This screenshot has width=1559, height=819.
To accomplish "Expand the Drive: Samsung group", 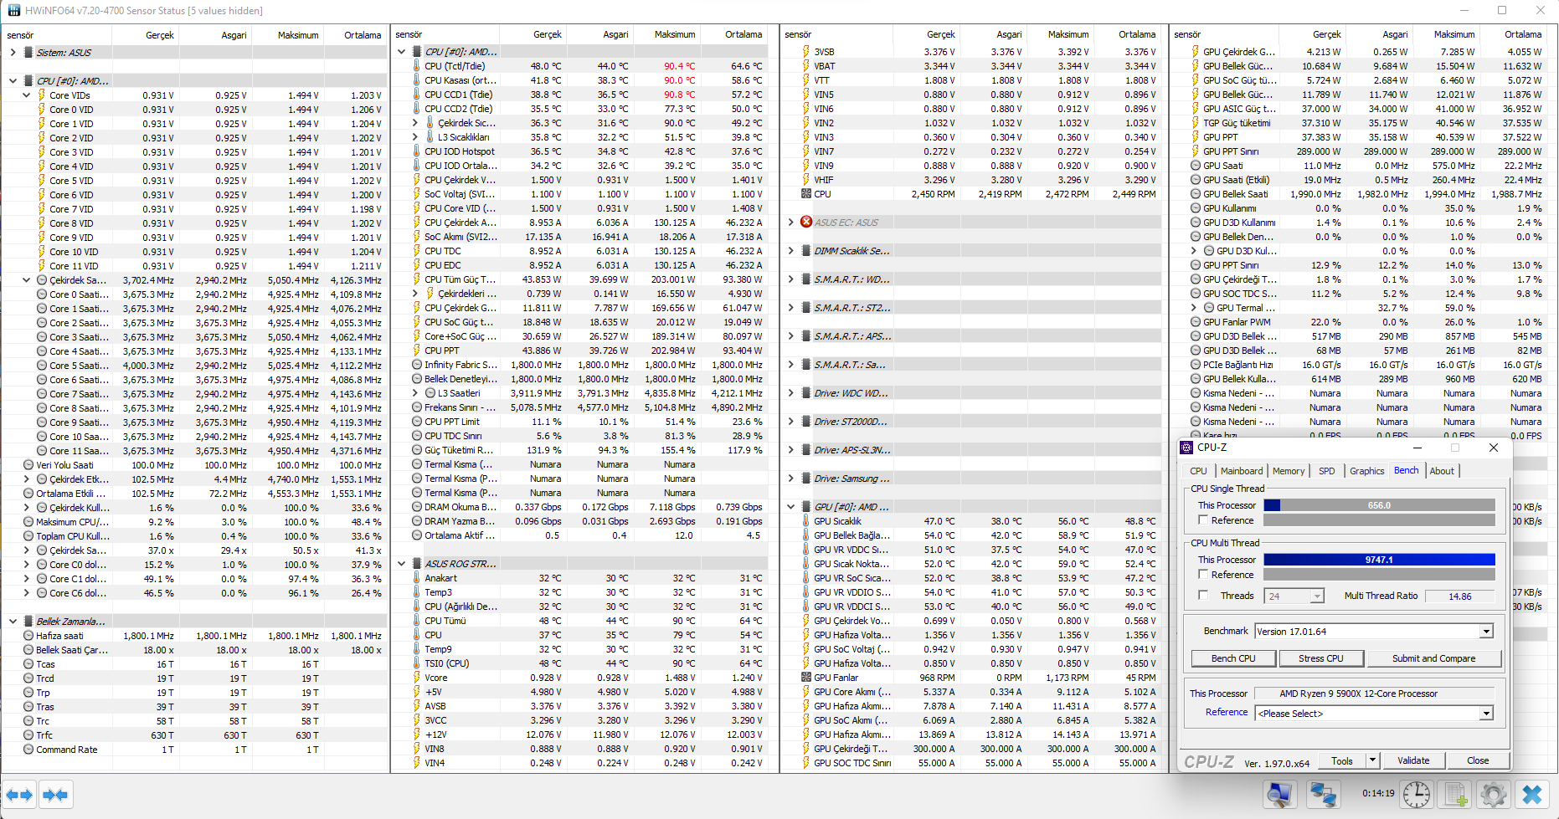I will coord(790,478).
